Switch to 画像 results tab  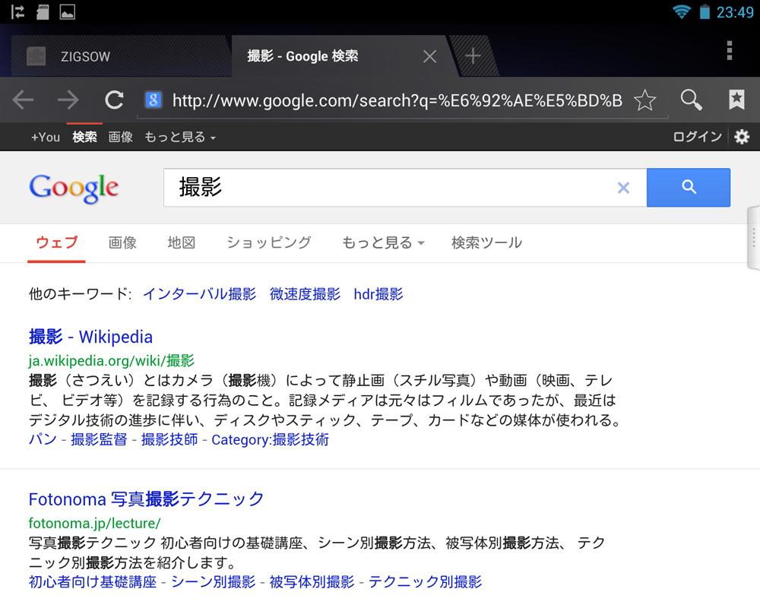(x=122, y=242)
